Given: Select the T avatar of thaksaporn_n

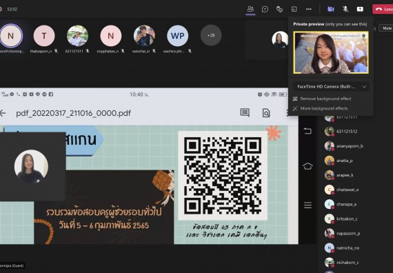Looking at the screenshot, I should tap(44, 36).
